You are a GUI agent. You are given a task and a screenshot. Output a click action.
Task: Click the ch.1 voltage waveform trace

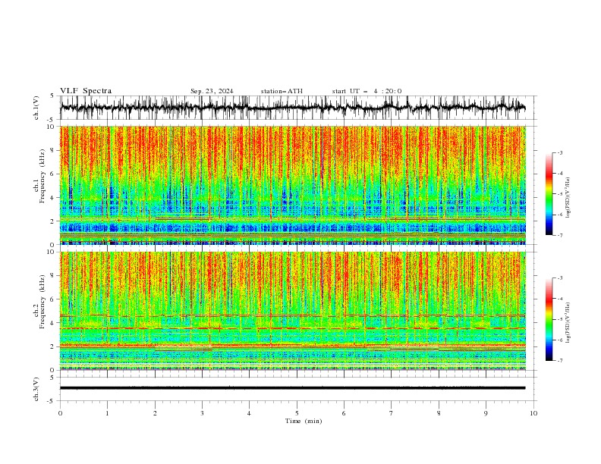point(292,108)
